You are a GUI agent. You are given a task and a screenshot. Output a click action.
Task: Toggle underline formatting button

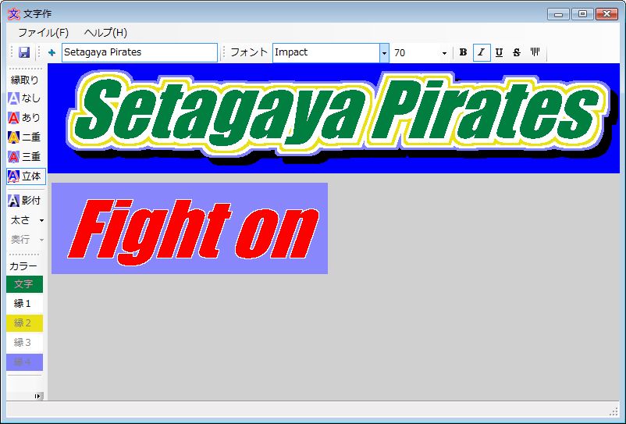tap(499, 52)
